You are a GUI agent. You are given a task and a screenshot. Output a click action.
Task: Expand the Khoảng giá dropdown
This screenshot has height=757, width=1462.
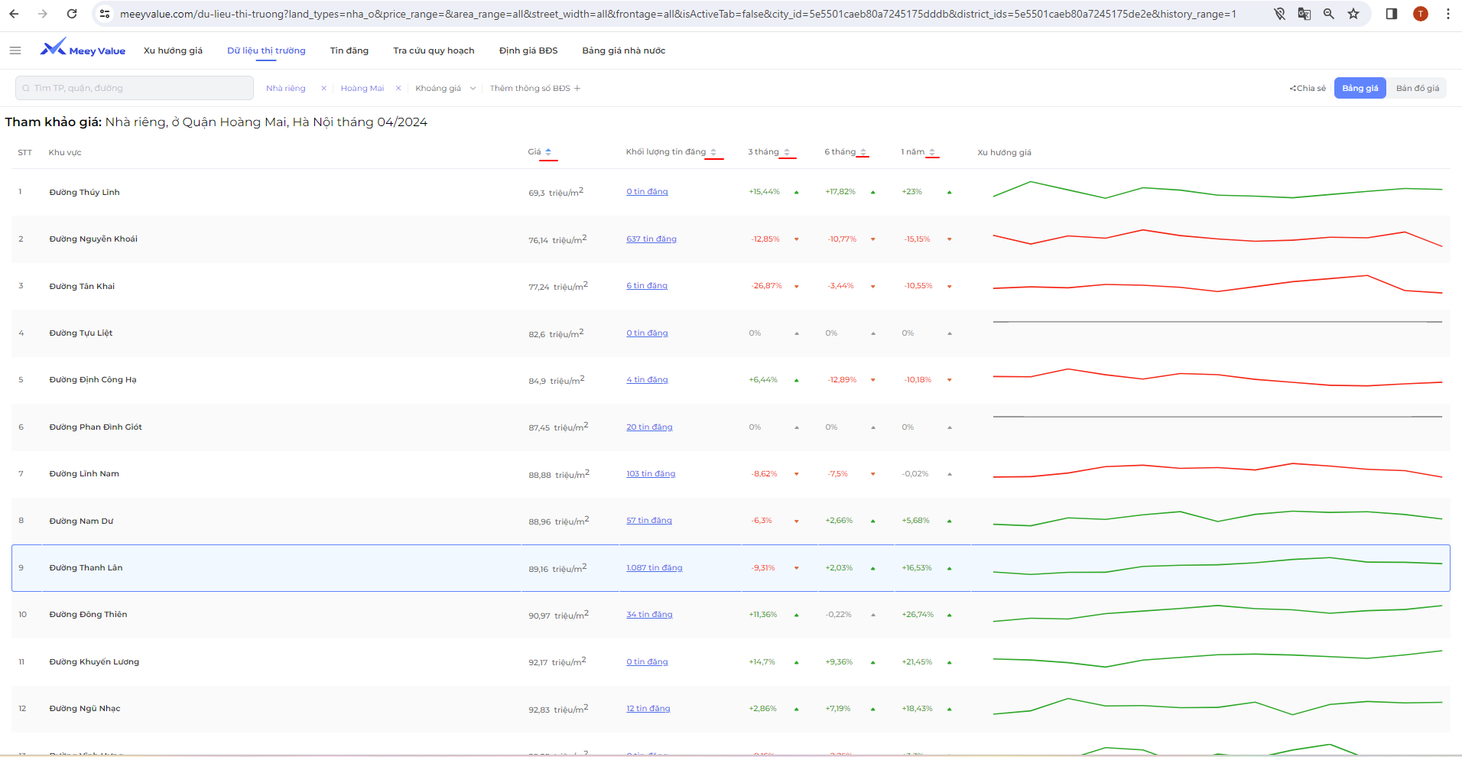[445, 89]
